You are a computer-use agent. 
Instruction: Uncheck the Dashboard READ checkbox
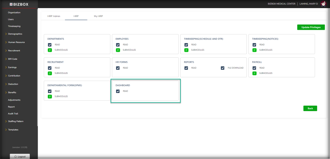click(118, 91)
